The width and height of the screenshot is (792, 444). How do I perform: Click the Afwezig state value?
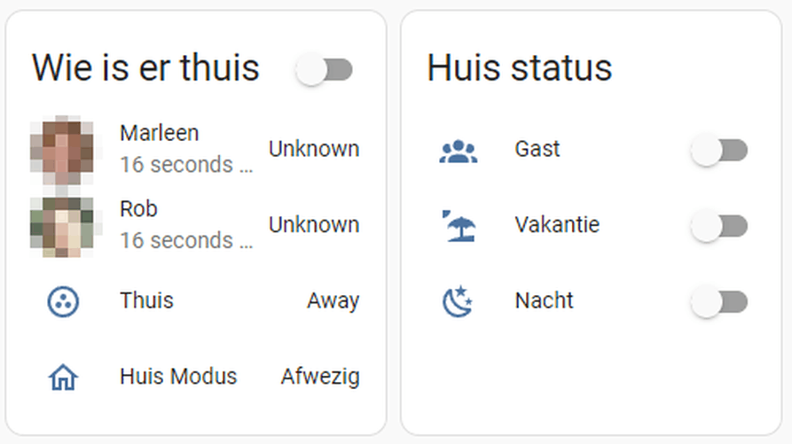pos(320,377)
